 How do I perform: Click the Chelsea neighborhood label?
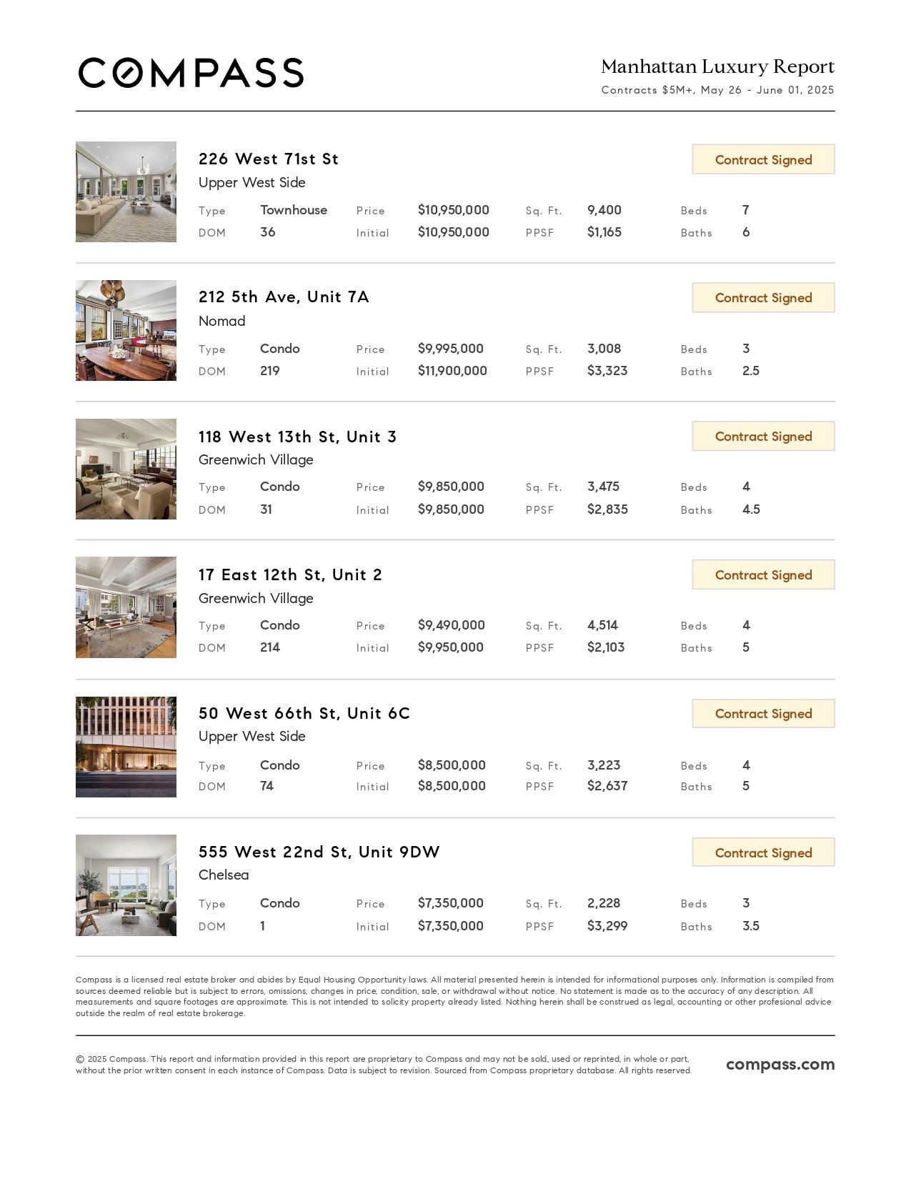click(224, 875)
